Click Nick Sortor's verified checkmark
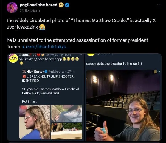Viewport: 166px width, 143px height. point(46,71)
